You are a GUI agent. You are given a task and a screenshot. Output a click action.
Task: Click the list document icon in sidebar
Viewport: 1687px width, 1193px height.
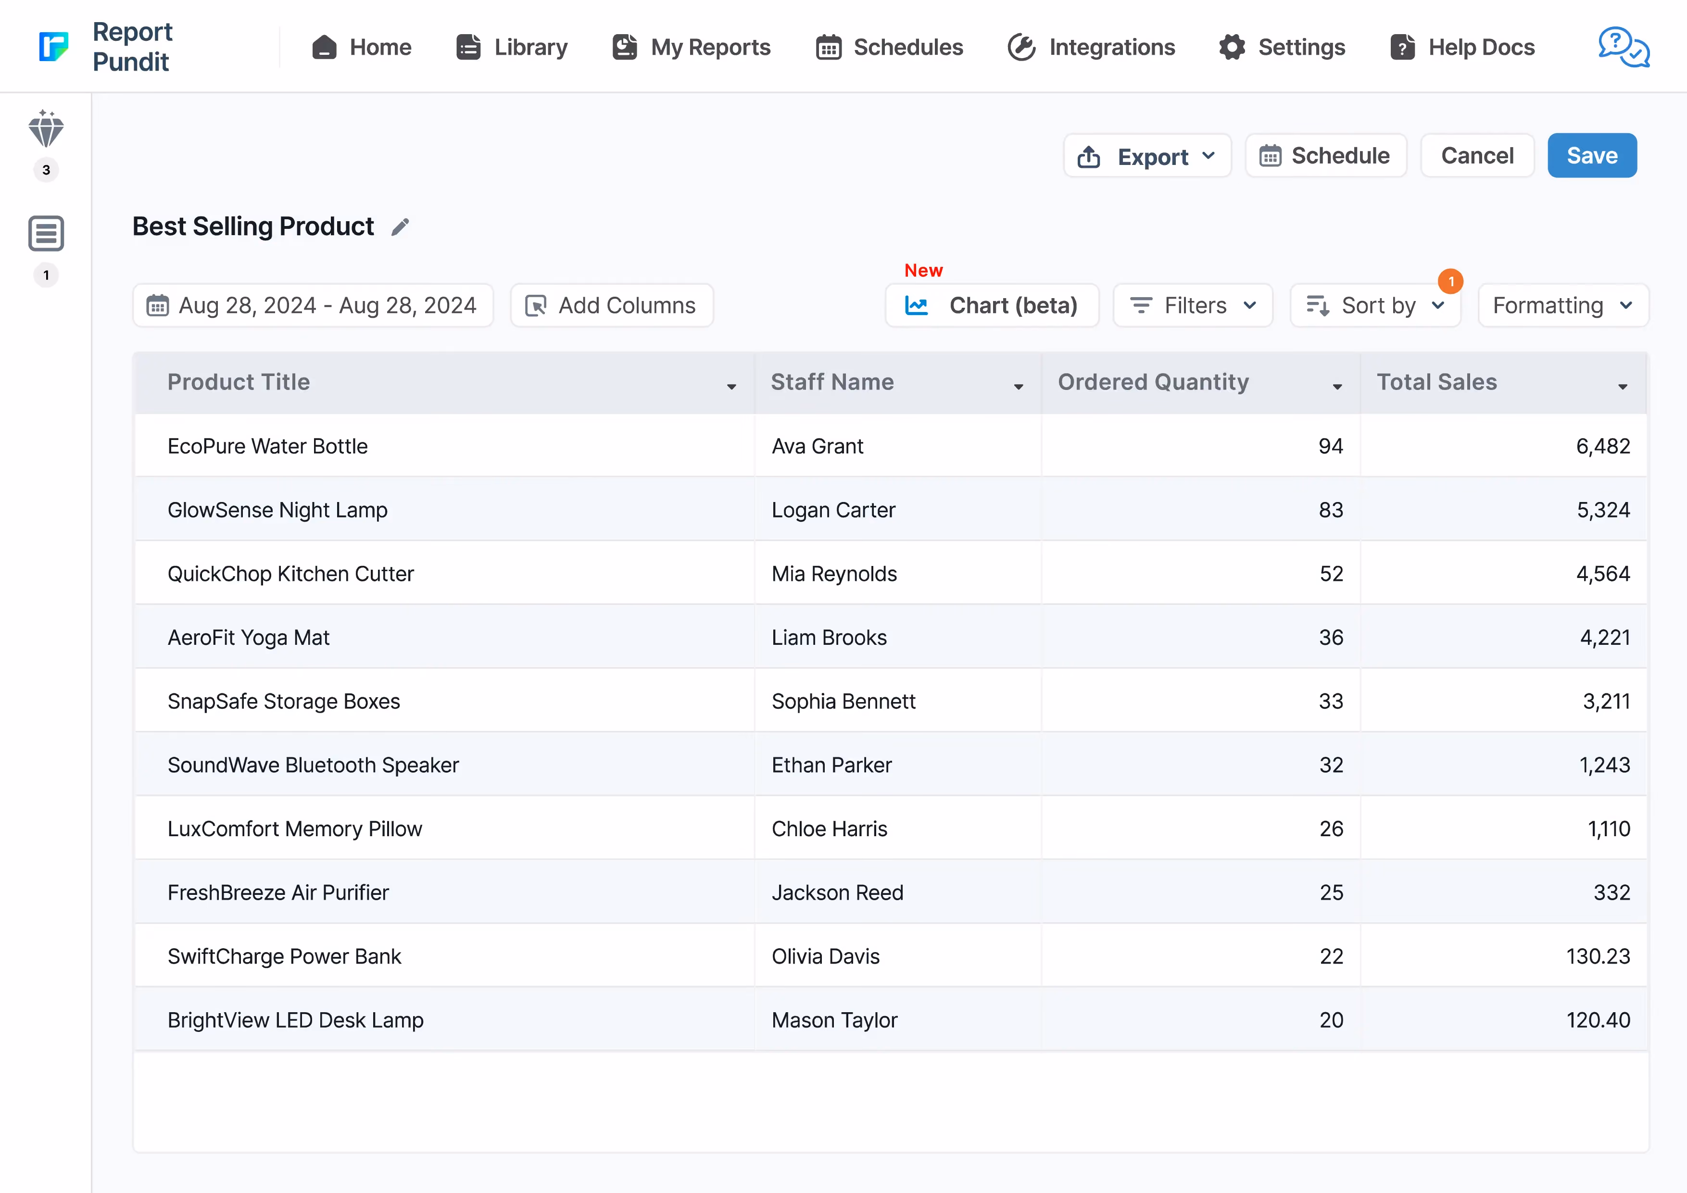point(46,234)
